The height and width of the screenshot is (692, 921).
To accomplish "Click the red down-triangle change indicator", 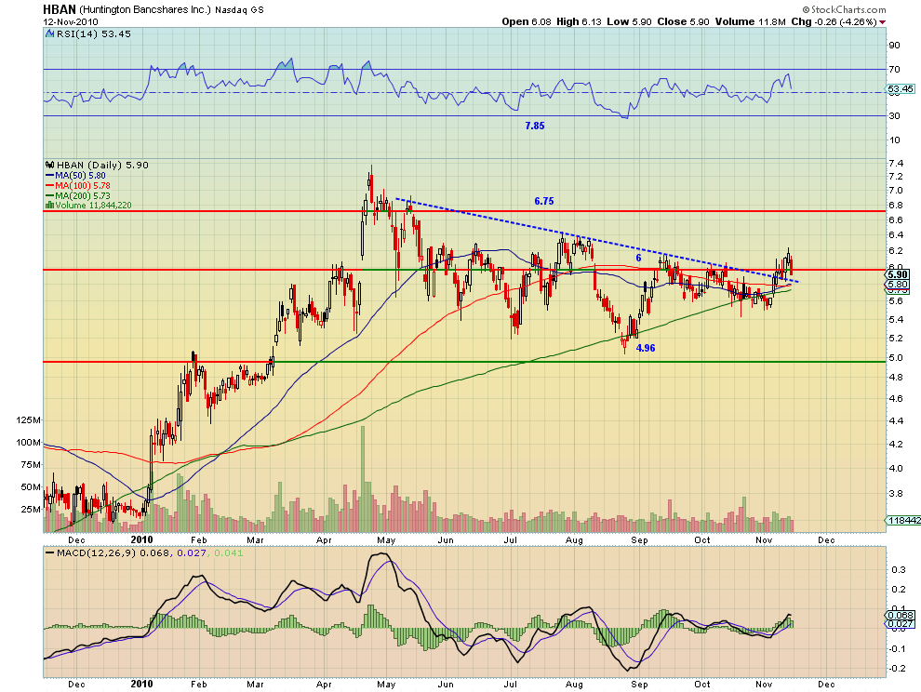I will point(882,22).
